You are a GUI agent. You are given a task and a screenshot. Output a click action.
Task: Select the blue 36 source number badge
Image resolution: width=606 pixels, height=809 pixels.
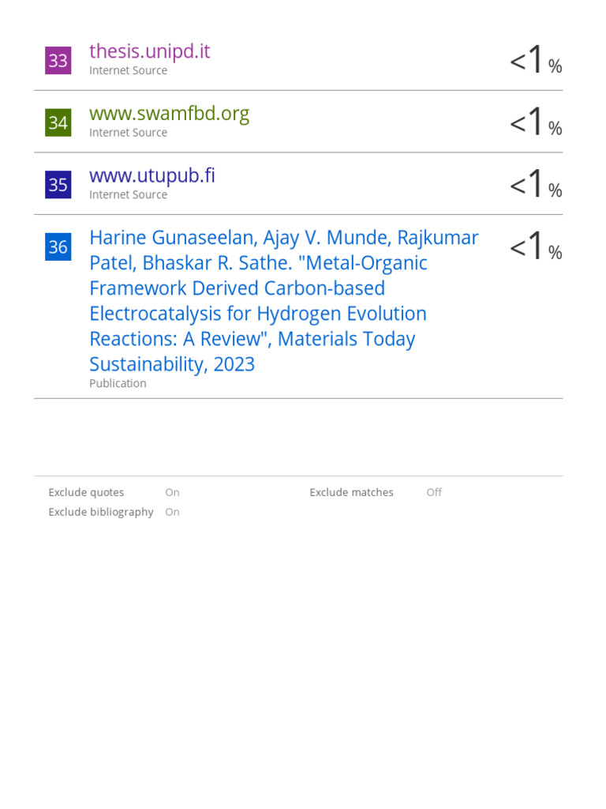(58, 247)
